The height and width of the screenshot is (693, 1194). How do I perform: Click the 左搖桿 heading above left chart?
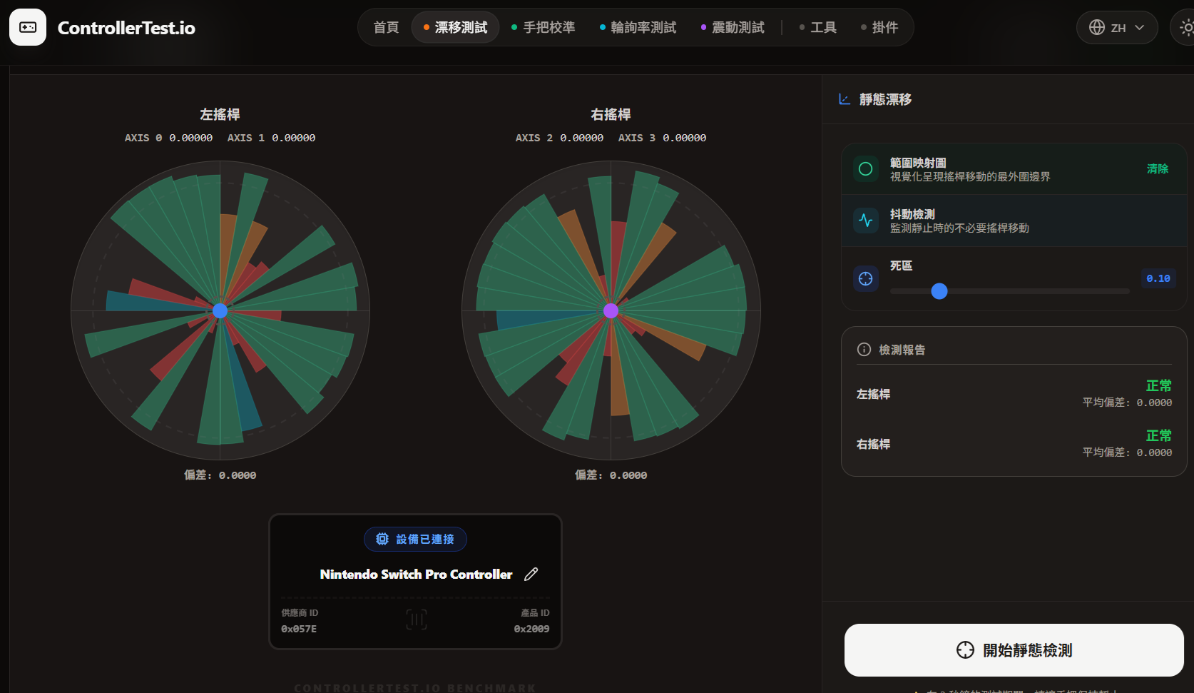(x=220, y=114)
